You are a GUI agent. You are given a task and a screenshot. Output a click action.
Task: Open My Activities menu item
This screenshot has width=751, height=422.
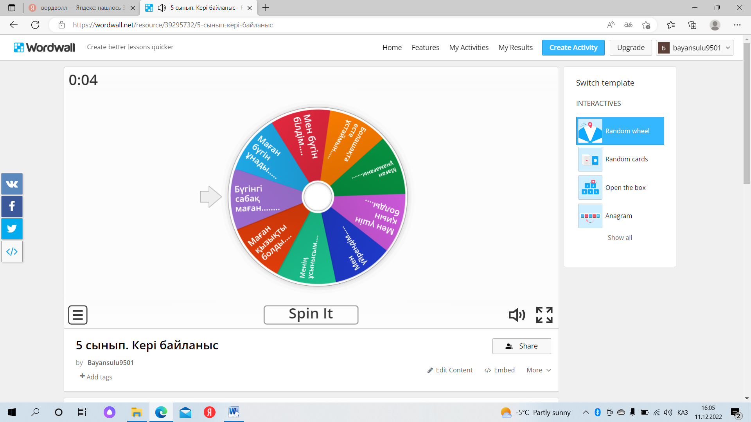[x=469, y=48]
